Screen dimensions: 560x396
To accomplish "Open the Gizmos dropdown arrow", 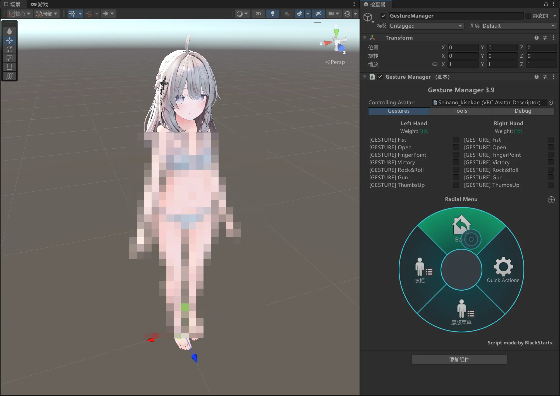I will point(355,14).
